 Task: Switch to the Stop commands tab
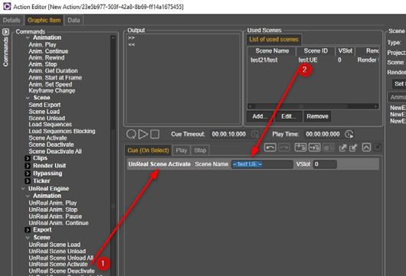pos(200,151)
